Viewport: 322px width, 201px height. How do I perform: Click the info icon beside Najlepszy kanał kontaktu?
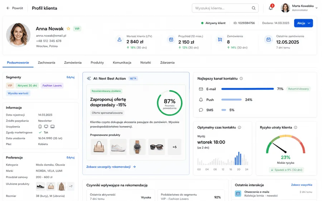(x=241, y=79)
